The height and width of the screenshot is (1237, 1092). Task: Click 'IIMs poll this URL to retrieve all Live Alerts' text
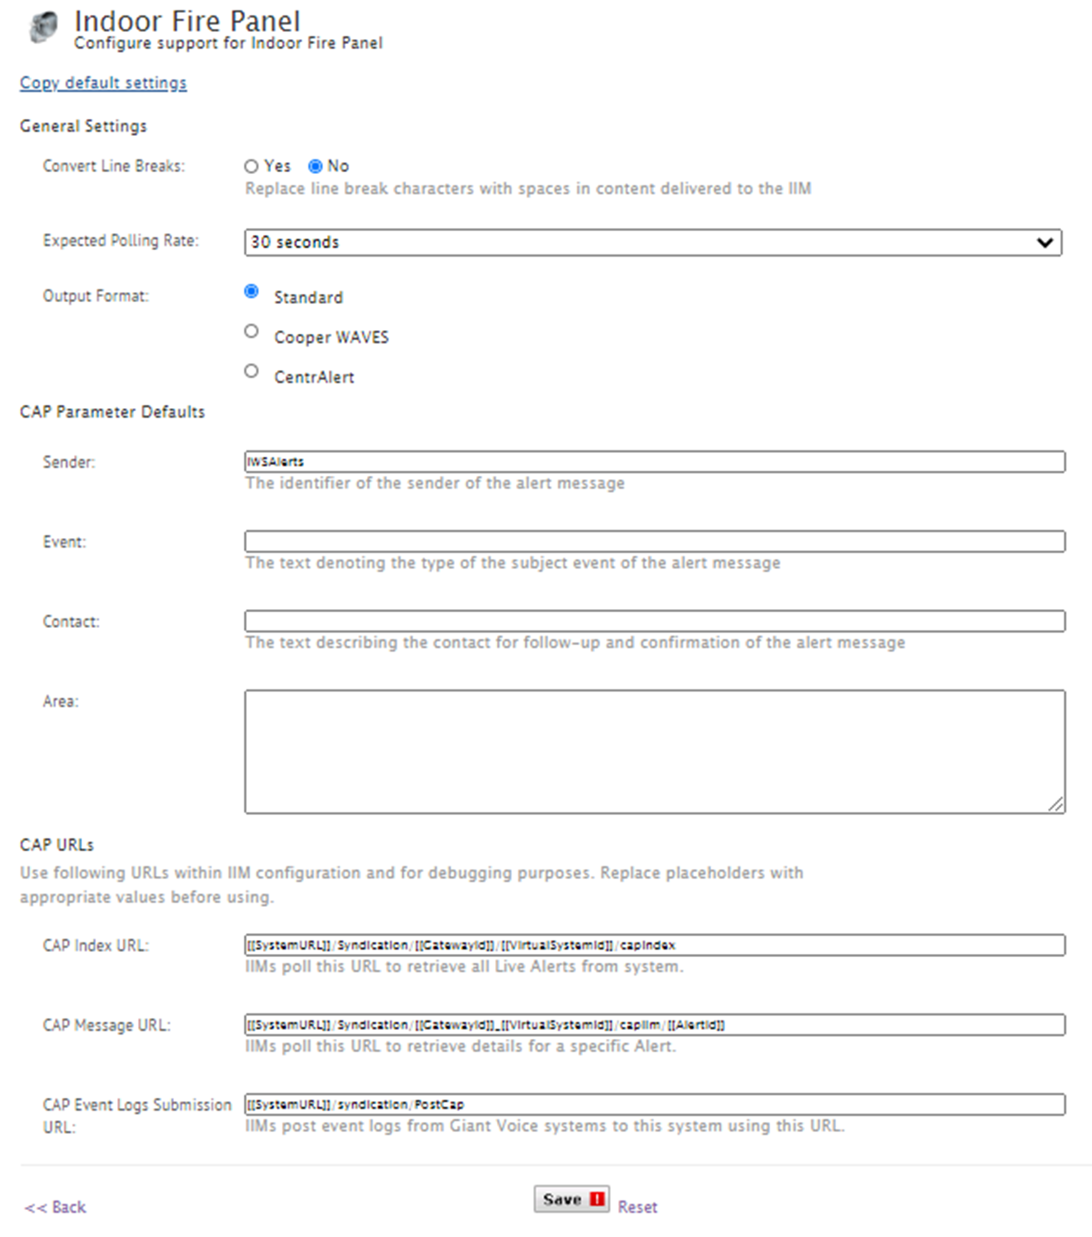click(464, 967)
